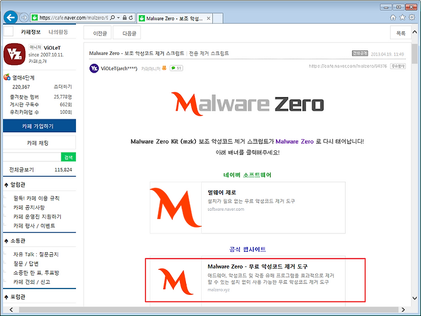The width and height of the screenshot is (421, 316).
Task: Go to next post with 다음글
Action: click(127, 33)
